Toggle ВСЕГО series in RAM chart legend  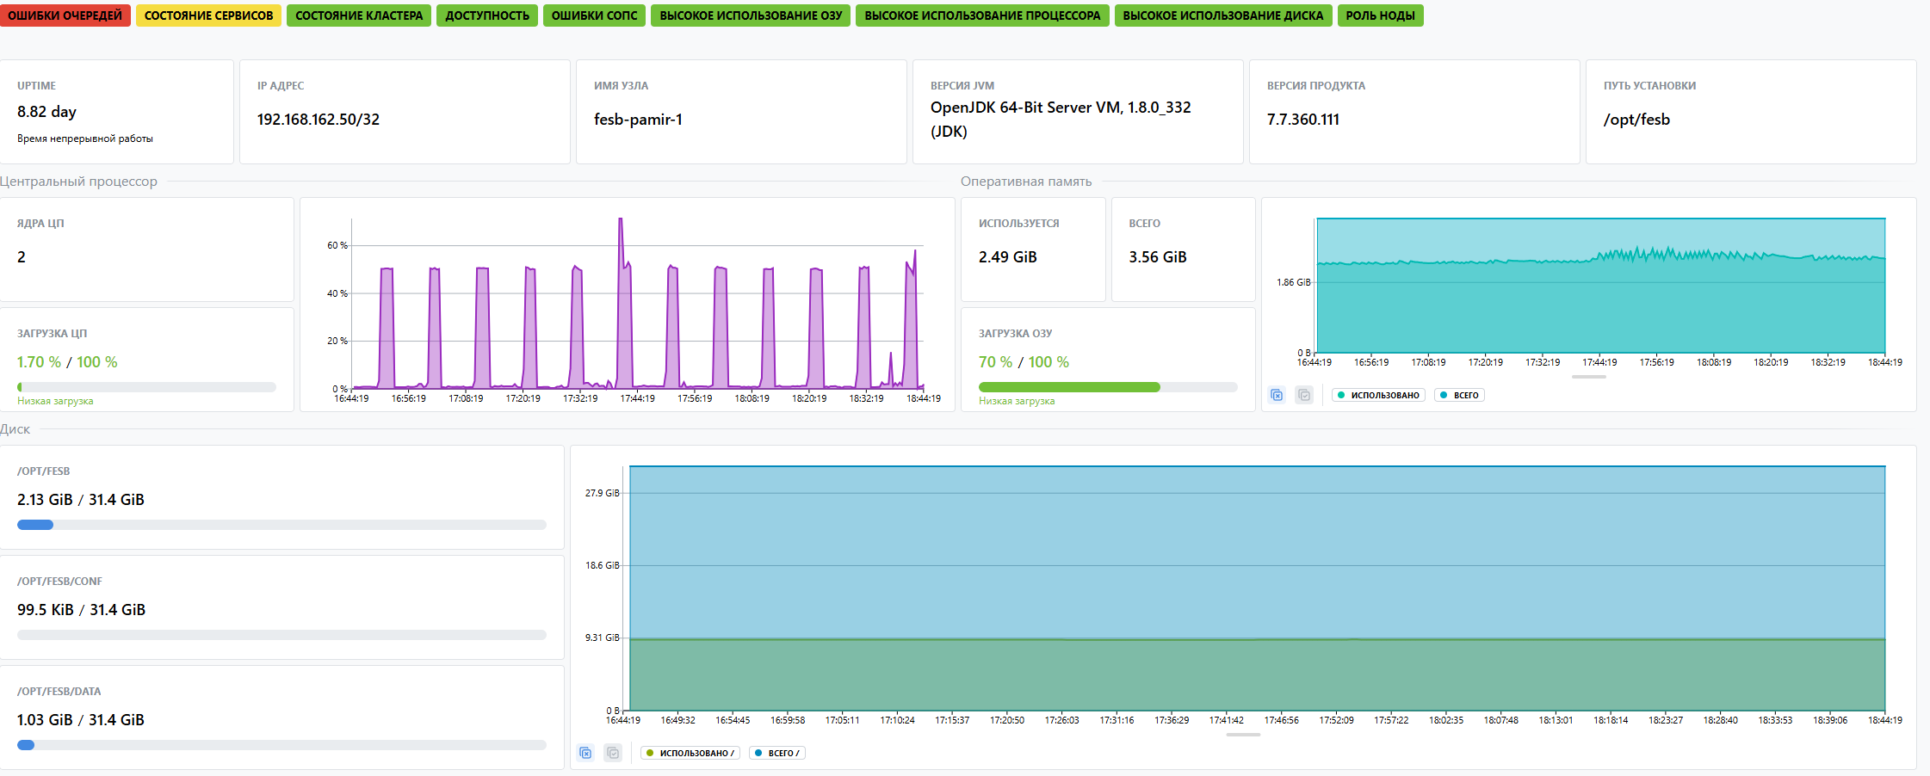[x=1459, y=395]
